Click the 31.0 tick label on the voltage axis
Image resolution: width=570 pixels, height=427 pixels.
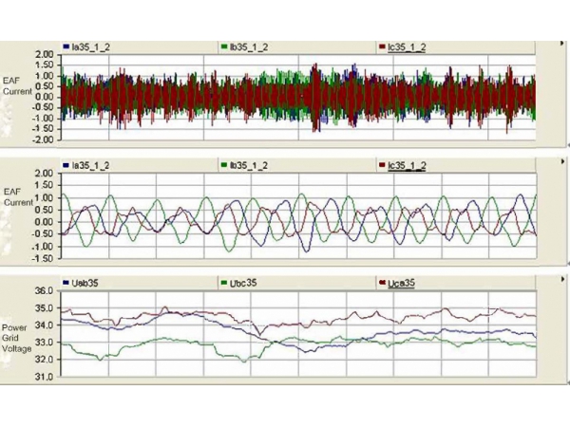[44, 378]
